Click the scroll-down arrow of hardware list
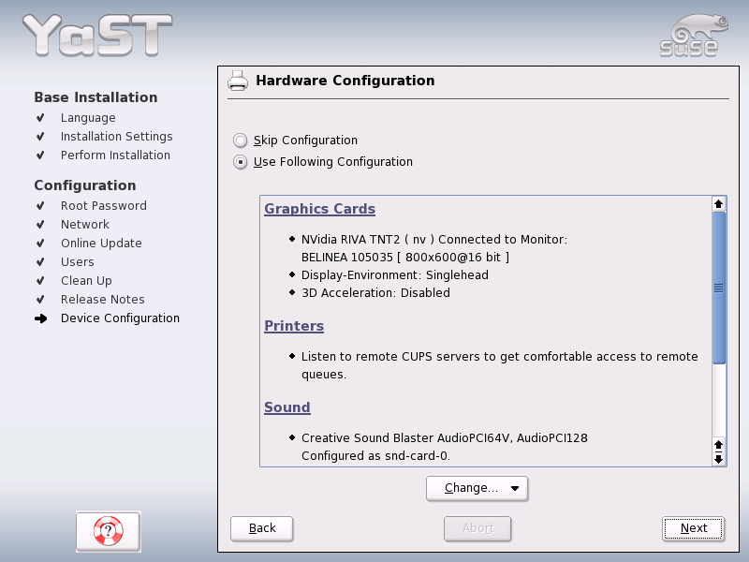This screenshot has width=749, height=562. click(718, 459)
